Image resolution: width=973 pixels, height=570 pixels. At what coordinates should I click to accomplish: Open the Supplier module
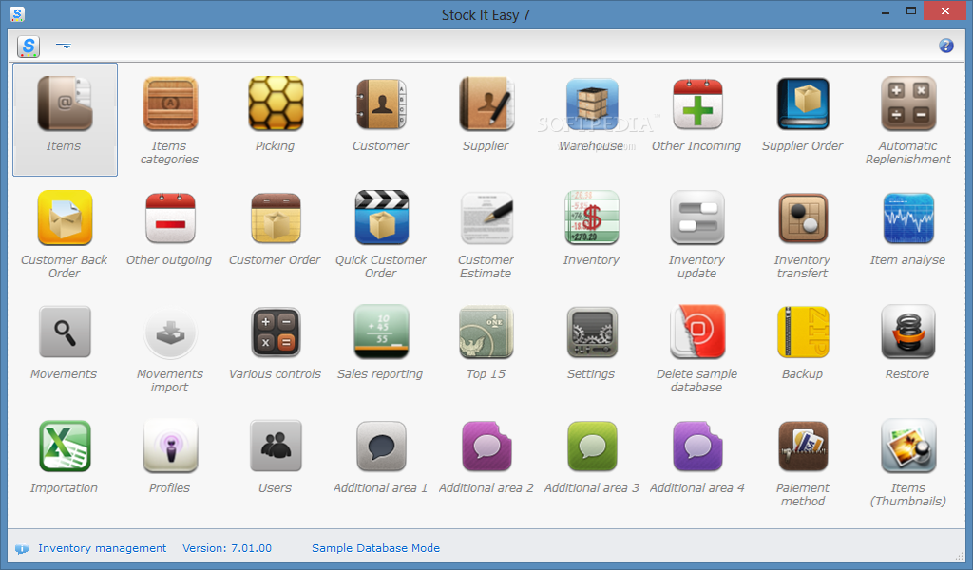click(x=486, y=104)
